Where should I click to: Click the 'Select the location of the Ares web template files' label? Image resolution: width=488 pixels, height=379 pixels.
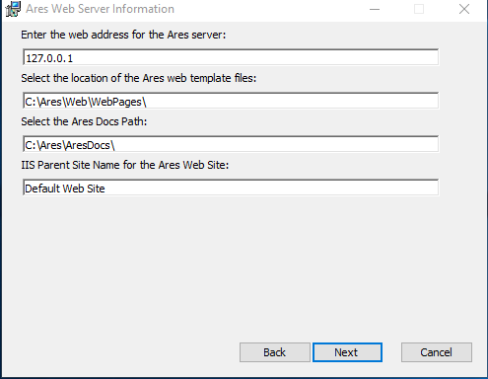click(x=139, y=78)
